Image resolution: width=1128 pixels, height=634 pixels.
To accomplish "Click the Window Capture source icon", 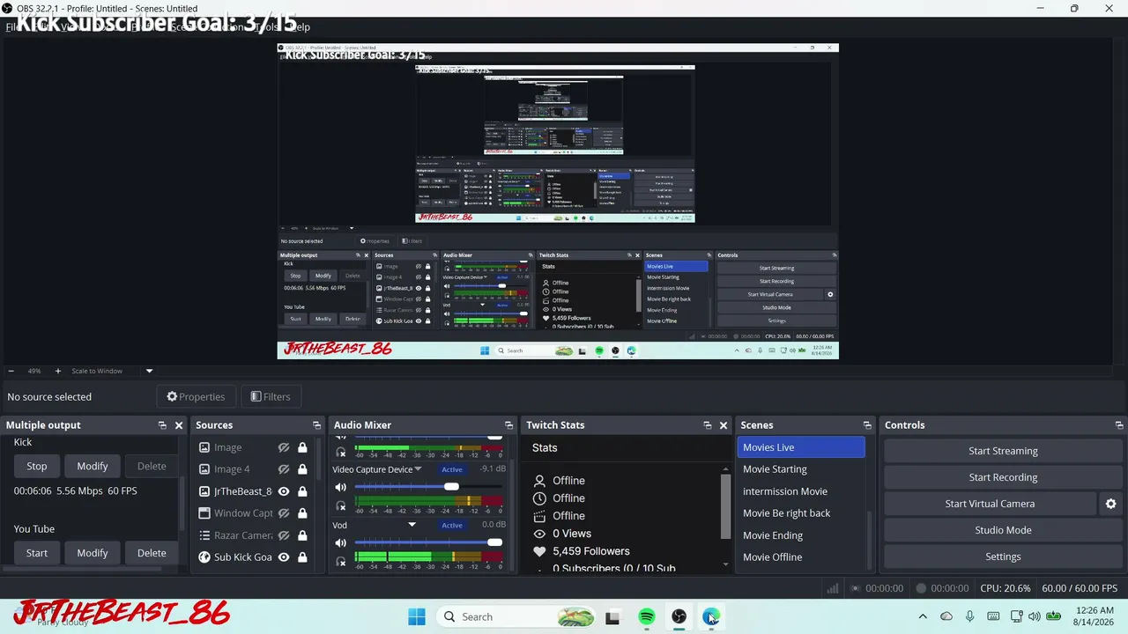I will (204, 513).
